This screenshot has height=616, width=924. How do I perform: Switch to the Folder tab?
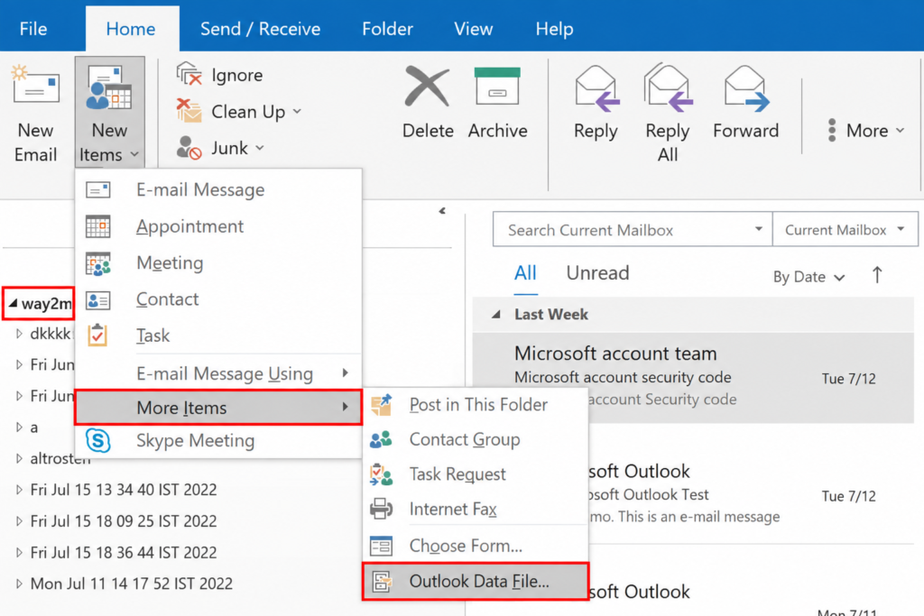coord(387,28)
